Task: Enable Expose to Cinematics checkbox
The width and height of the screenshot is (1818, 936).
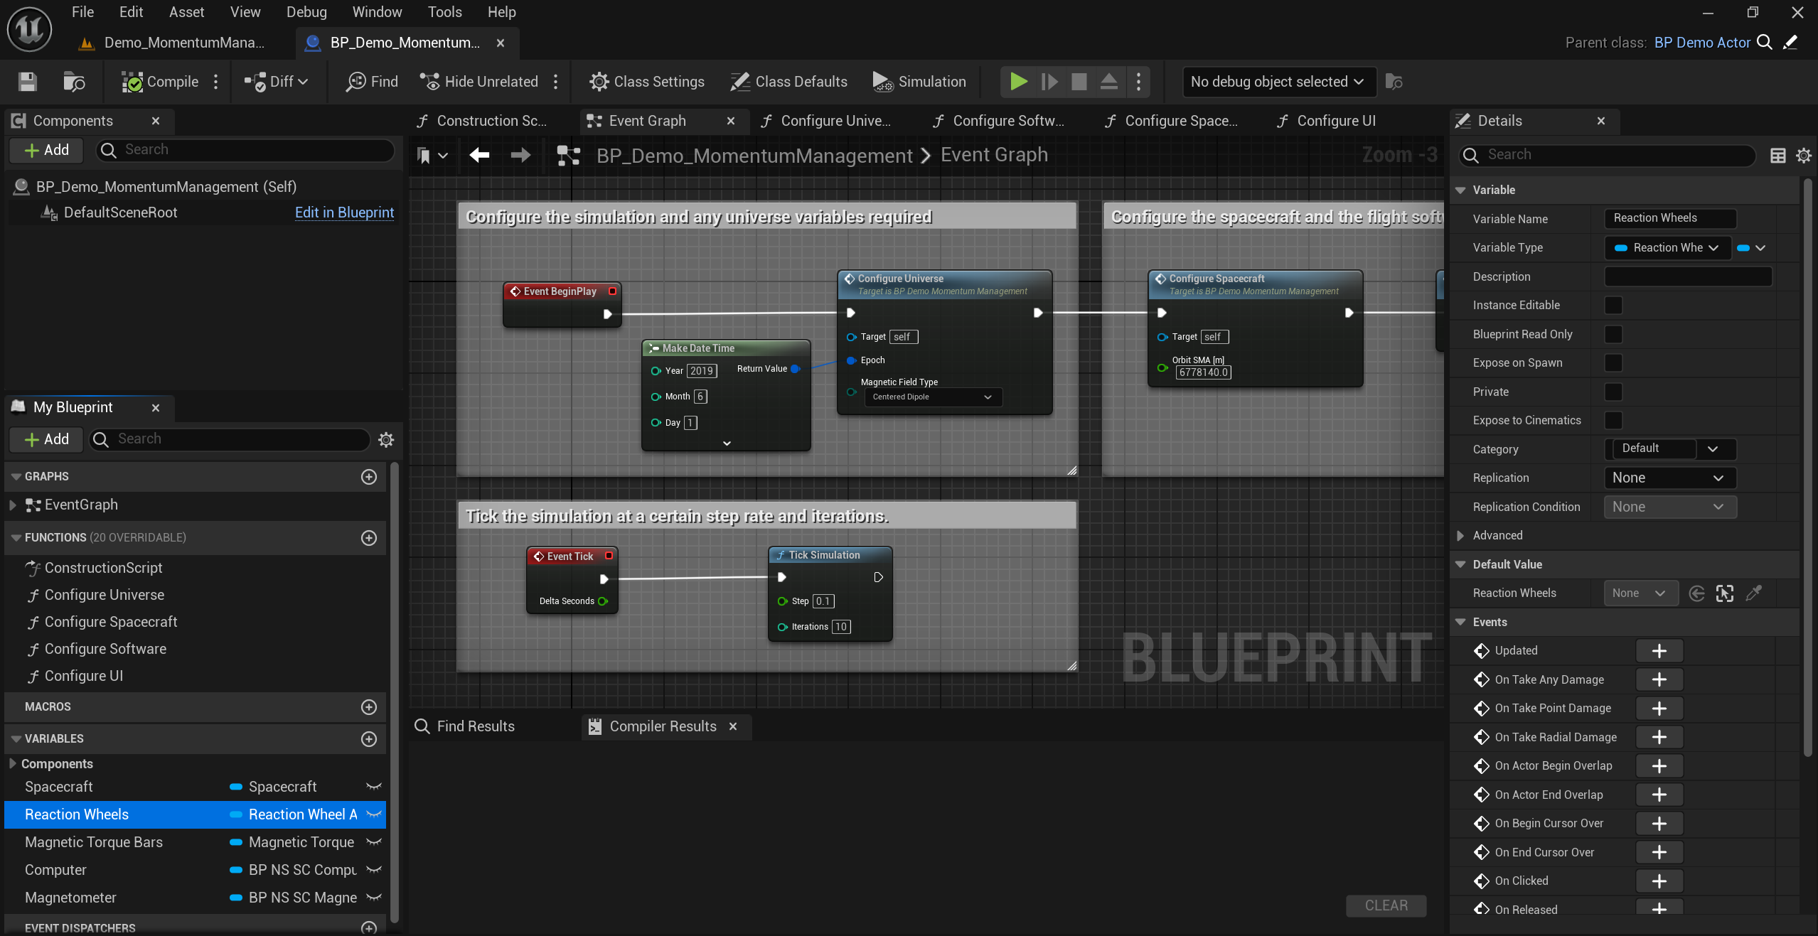Action: pyautogui.click(x=1613, y=421)
